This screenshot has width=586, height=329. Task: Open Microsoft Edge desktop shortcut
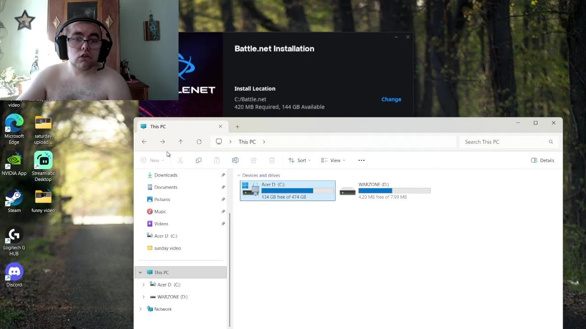(x=14, y=129)
